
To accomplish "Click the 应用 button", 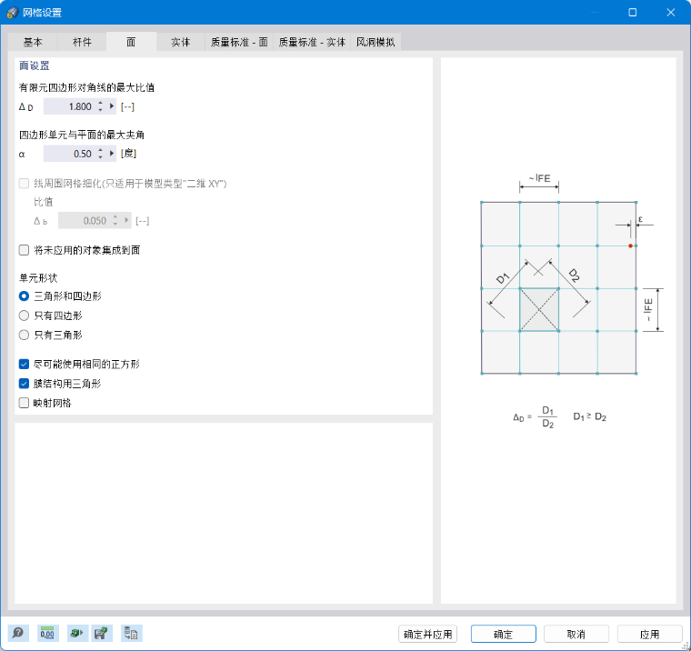I will [x=649, y=635].
